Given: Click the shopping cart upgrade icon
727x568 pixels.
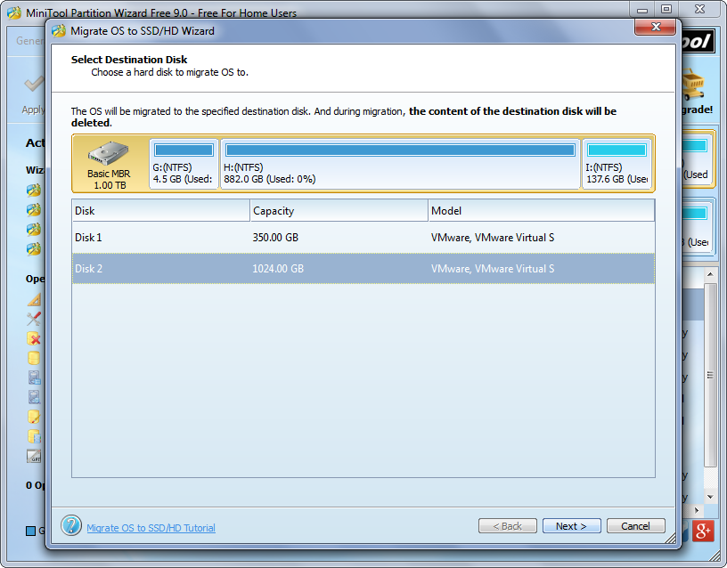Looking at the screenshot, I should [693, 85].
